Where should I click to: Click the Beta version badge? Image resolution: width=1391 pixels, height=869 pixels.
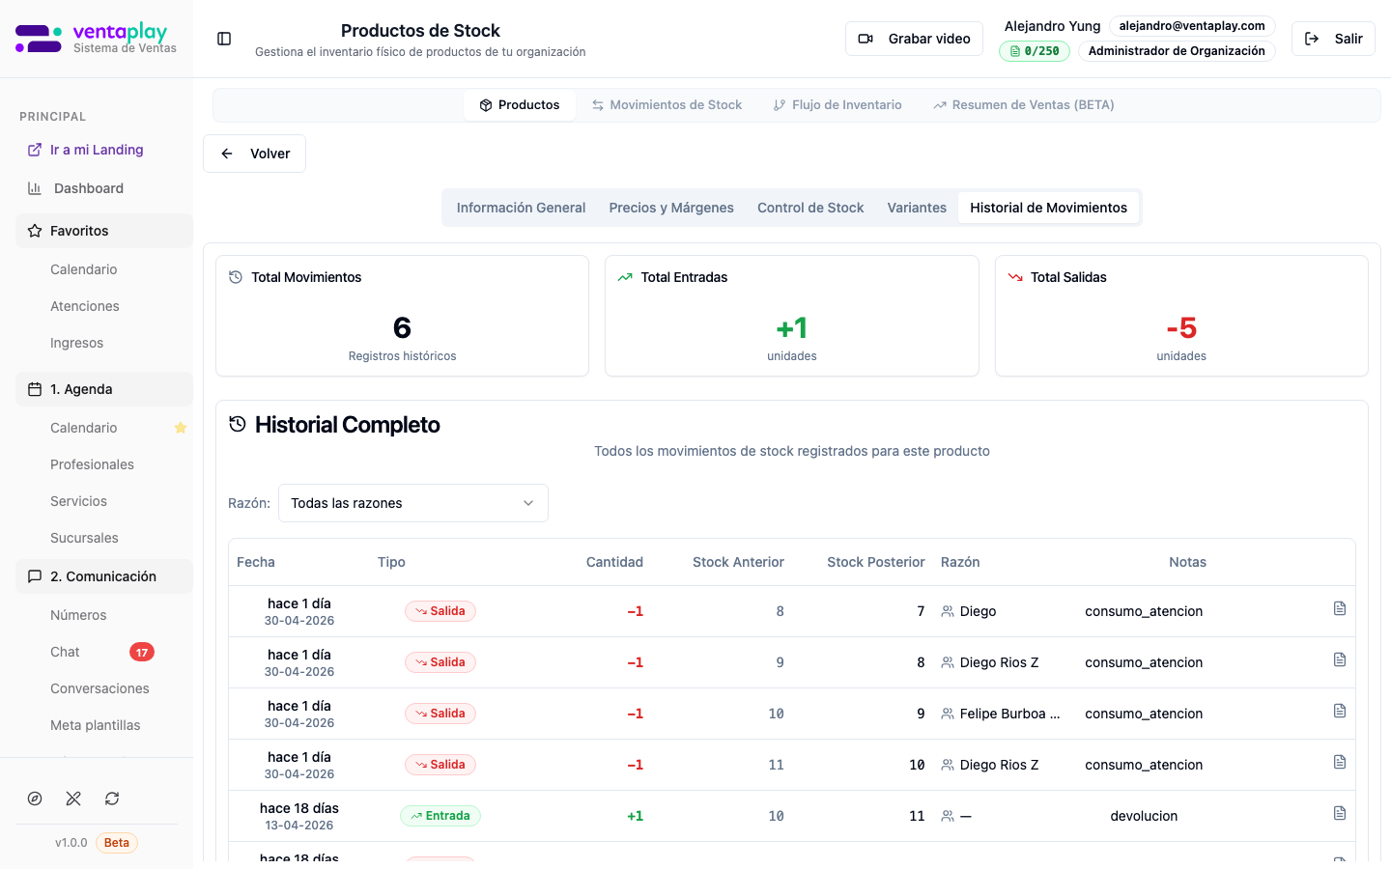(x=117, y=843)
